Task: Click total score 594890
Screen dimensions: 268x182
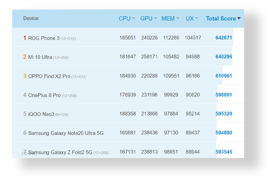Action: (224, 133)
